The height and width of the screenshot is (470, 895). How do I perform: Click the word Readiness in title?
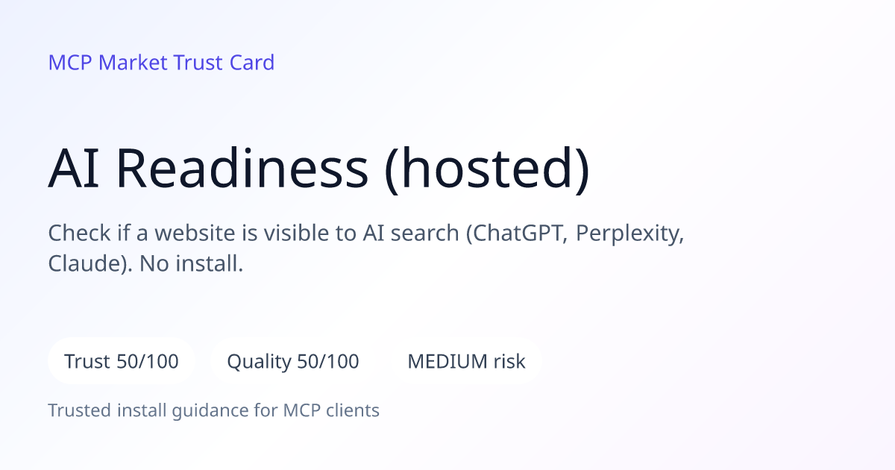point(242,169)
